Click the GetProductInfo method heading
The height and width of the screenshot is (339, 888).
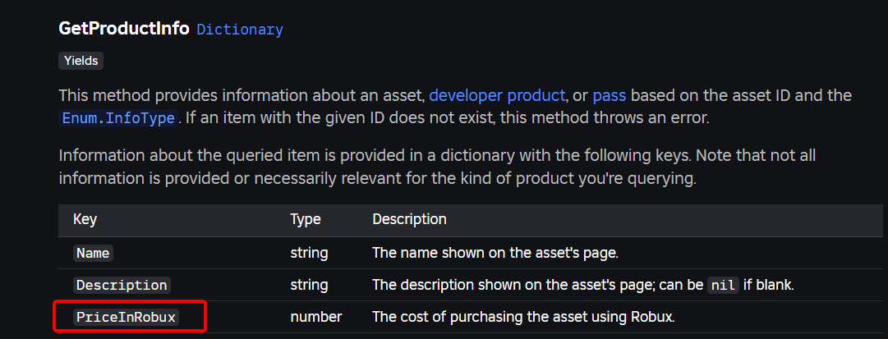point(123,29)
